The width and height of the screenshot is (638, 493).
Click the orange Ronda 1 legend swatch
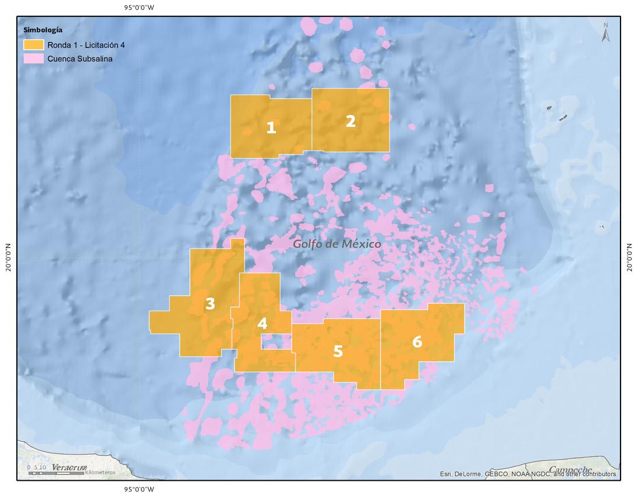[33, 44]
